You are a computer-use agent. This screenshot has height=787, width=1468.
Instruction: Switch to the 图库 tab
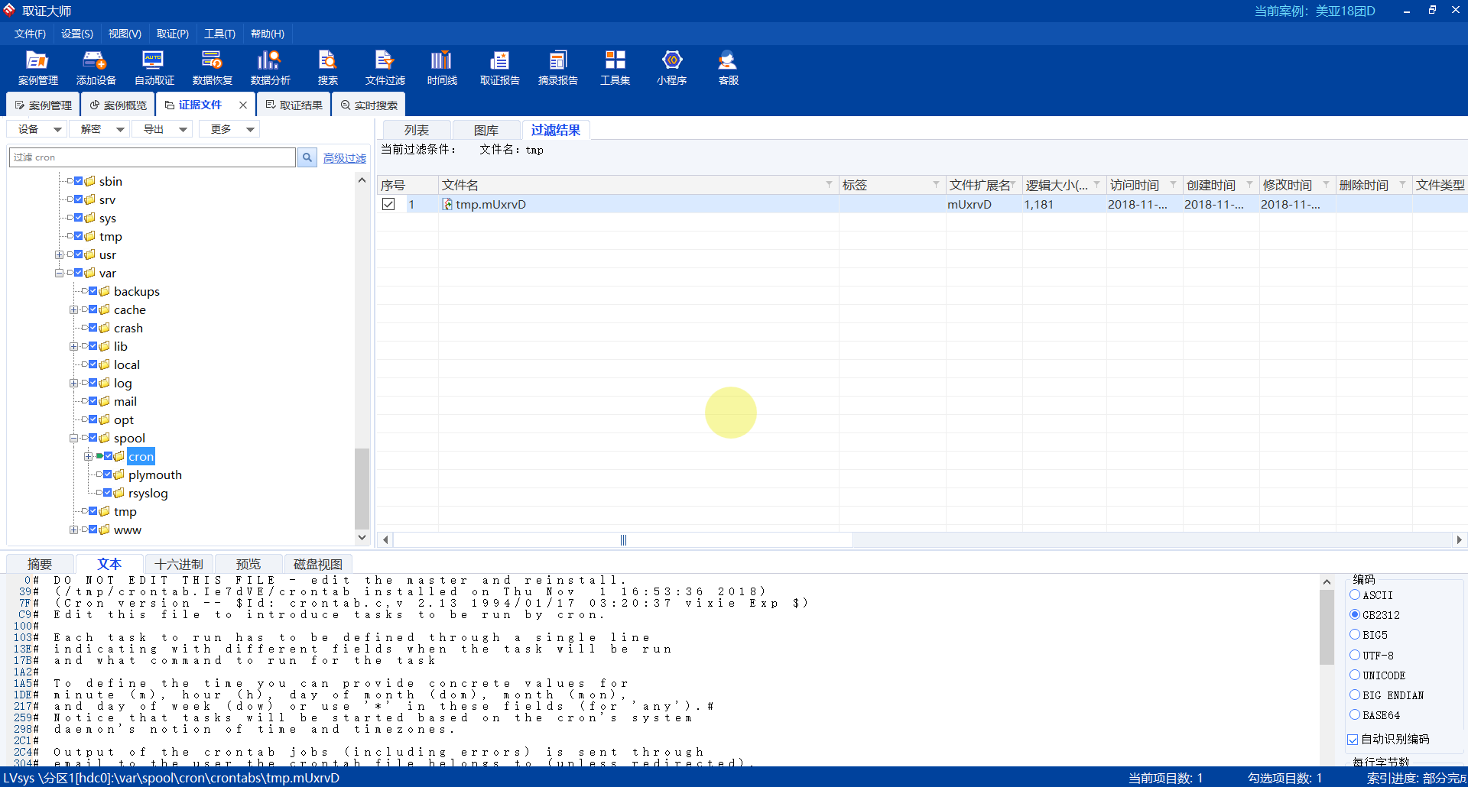486,130
